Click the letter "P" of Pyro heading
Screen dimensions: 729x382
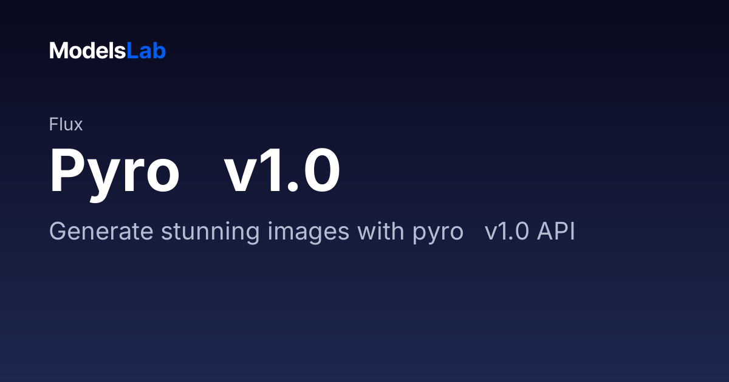pos(66,171)
